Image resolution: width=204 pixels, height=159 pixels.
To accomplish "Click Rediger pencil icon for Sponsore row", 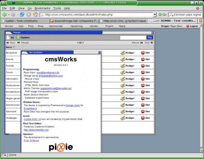I will [122, 112].
